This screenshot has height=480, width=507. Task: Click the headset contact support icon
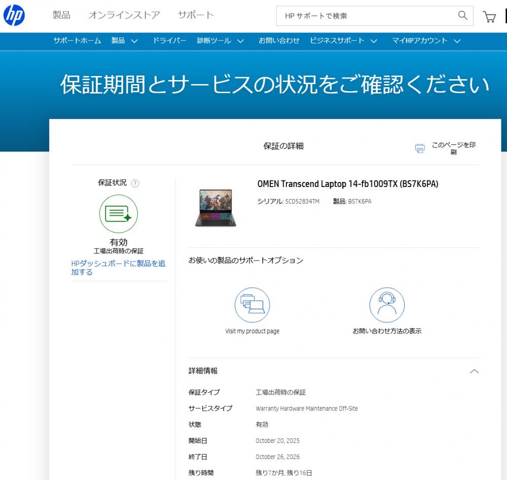pyautogui.click(x=387, y=305)
